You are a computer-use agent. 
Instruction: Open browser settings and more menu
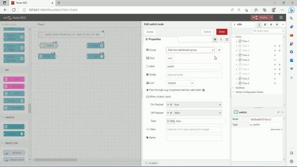point(282,10)
